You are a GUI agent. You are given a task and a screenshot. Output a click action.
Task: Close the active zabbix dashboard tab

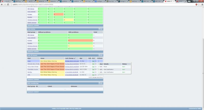click(174, 1)
